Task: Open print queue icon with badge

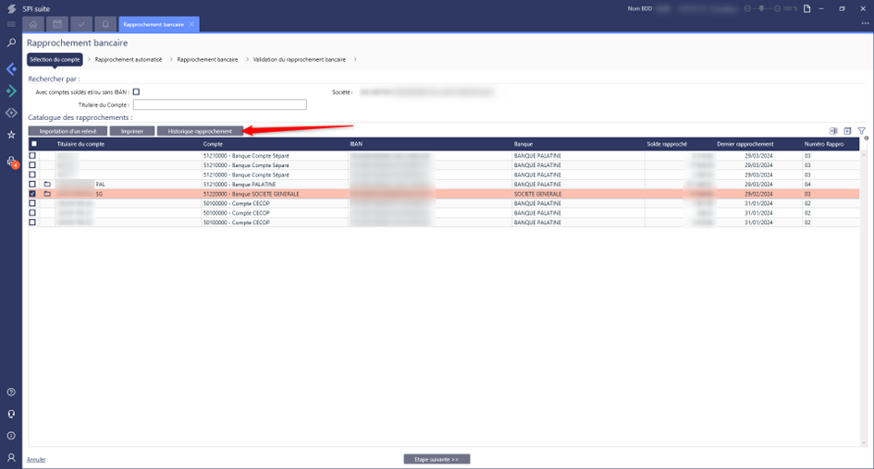Action: [11, 162]
